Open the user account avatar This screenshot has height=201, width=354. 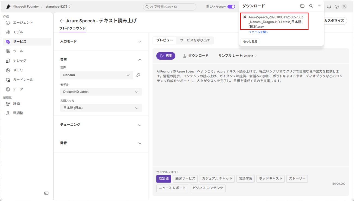coord(344,7)
